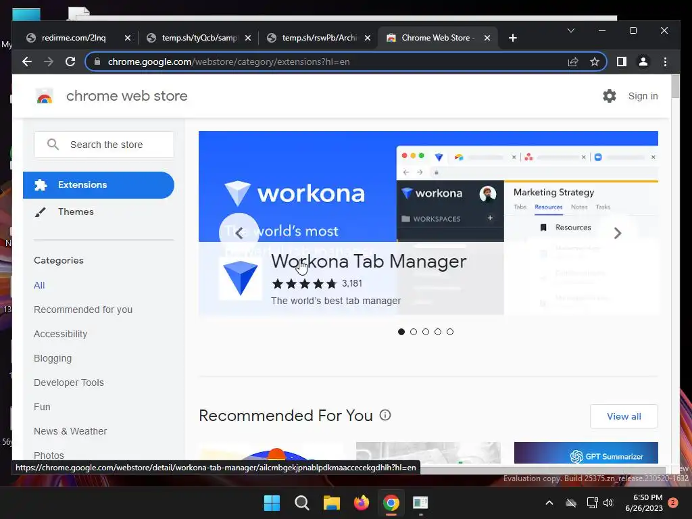This screenshot has height=519, width=692.
Task: Choose the Recommended for you category
Action: [83, 310]
